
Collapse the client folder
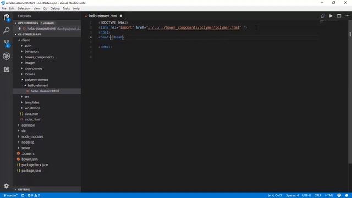tap(19, 40)
